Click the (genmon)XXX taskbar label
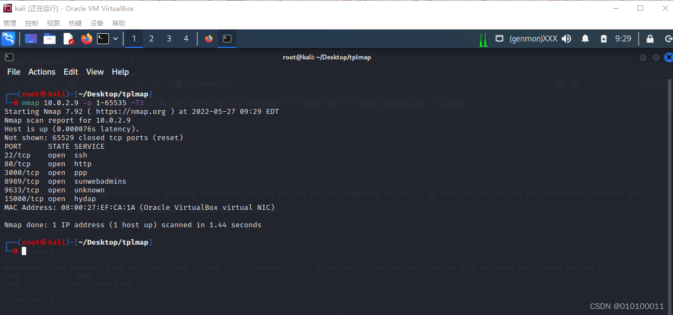 click(533, 39)
